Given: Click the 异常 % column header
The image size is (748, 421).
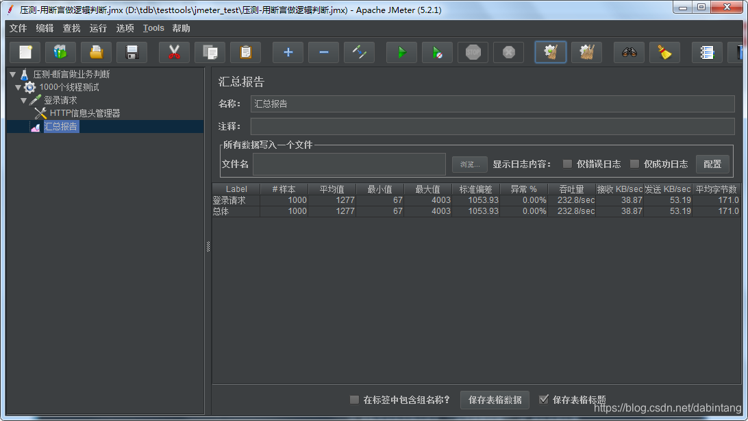Looking at the screenshot, I should pyautogui.click(x=524, y=189).
